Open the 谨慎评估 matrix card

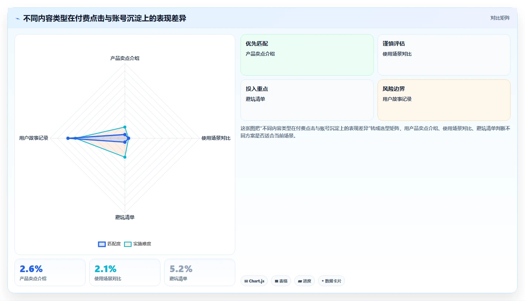click(x=444, y=55)
